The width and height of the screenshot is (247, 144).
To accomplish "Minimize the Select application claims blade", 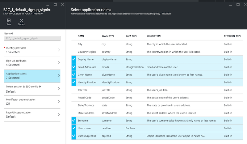I will 230,5.
